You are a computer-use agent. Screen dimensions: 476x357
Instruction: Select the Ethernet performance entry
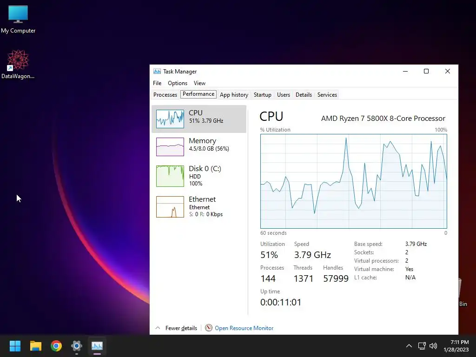199,207
